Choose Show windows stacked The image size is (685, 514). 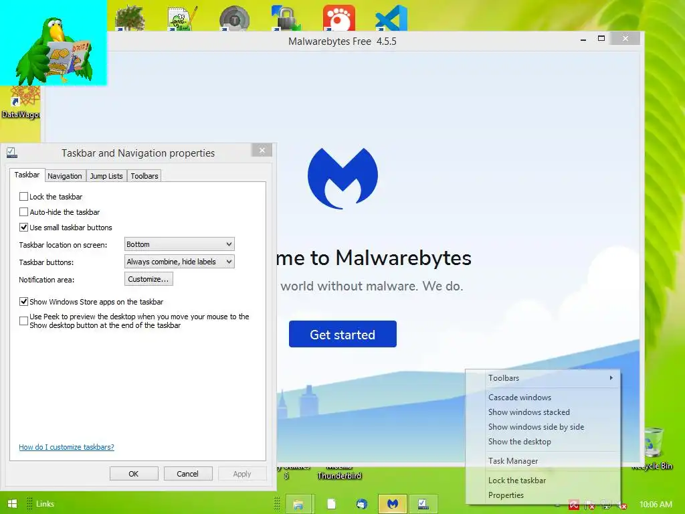pos(543,412)
